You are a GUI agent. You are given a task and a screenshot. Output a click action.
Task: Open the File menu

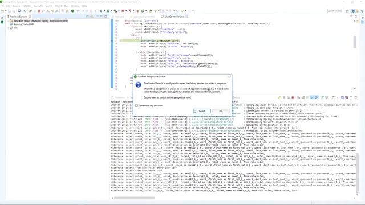point(2,6)
